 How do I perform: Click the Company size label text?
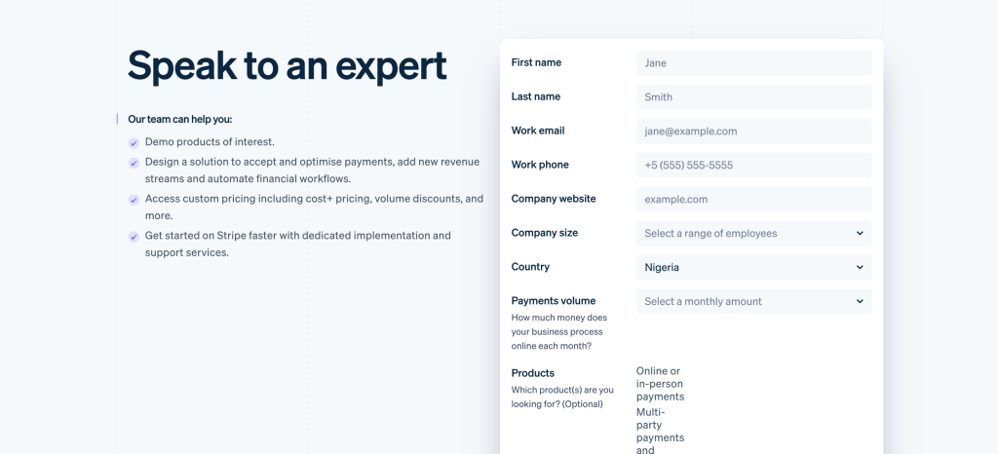click(544, 233)
